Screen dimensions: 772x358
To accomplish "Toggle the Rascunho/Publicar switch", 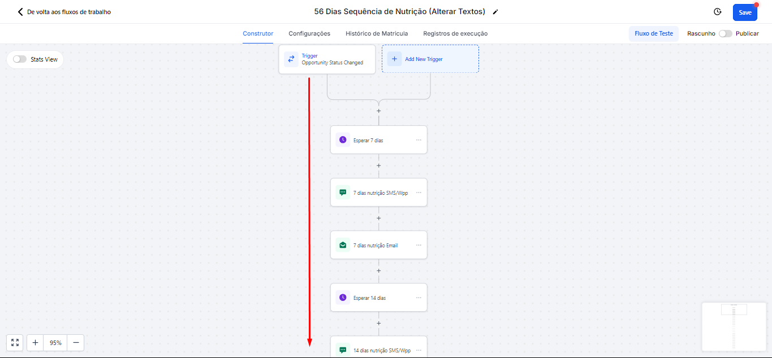I will (x=725, y=33).
